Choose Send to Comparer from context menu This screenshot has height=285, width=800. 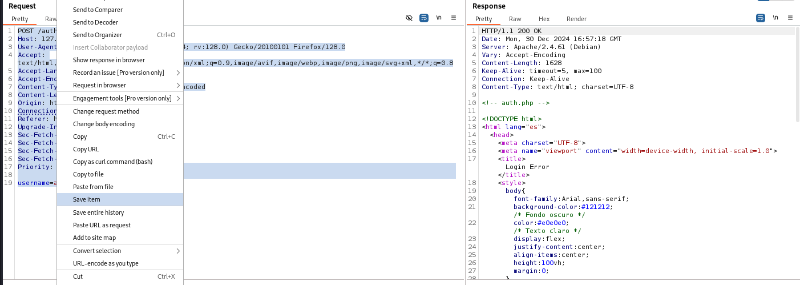click(120, 10)
